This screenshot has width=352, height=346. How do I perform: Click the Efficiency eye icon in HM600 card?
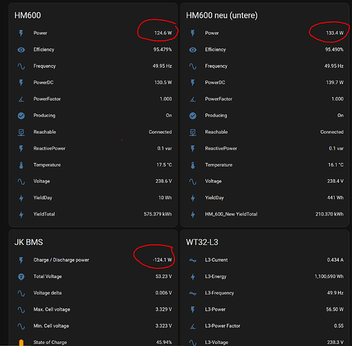coord(21,50)
